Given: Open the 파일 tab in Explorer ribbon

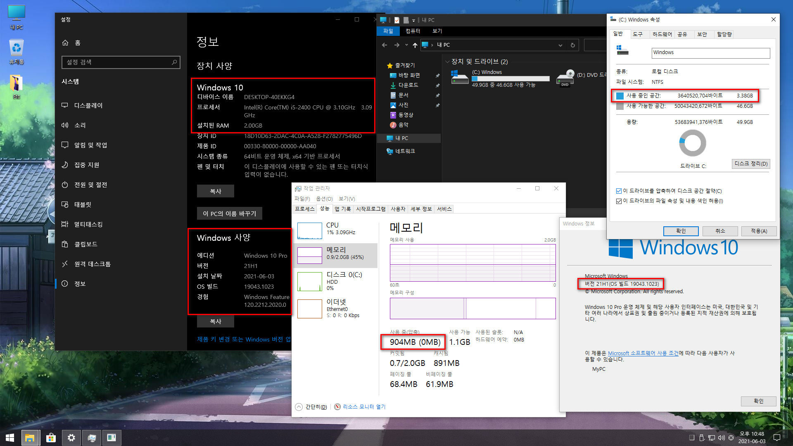Looking at the screenshot, I should click(388, 31).
